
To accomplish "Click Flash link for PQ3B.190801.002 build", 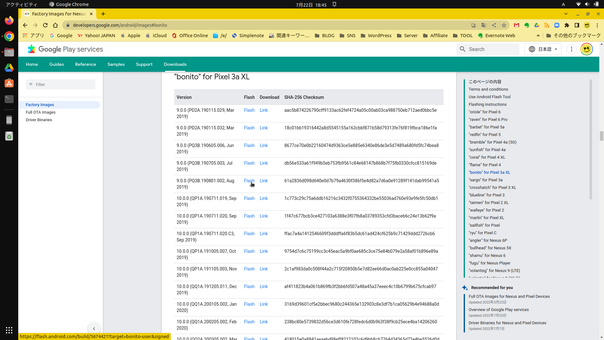I will point(249,181).
